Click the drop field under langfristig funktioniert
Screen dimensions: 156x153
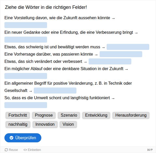coord(26,105)
